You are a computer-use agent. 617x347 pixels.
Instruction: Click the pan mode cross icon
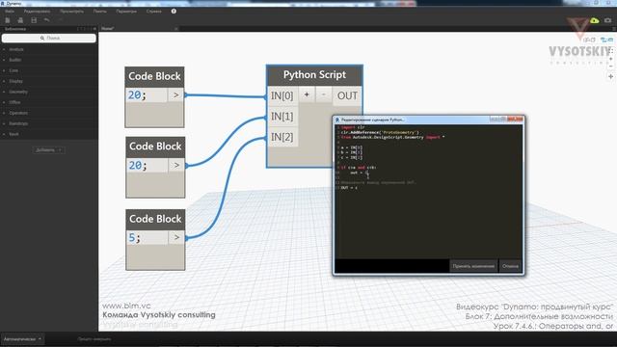point(610,77)
